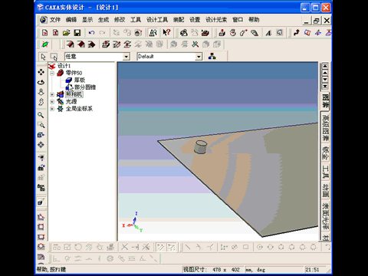Switch to the 高级图素 catalog tab

tap(325, 127)
